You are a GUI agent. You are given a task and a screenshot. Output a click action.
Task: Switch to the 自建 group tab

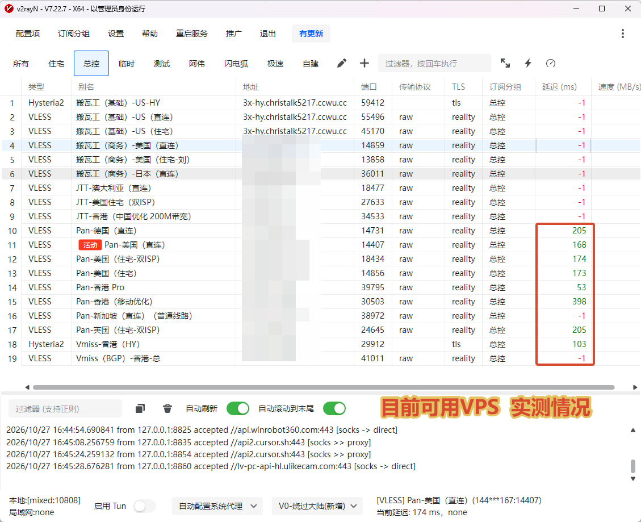point(310,64)
